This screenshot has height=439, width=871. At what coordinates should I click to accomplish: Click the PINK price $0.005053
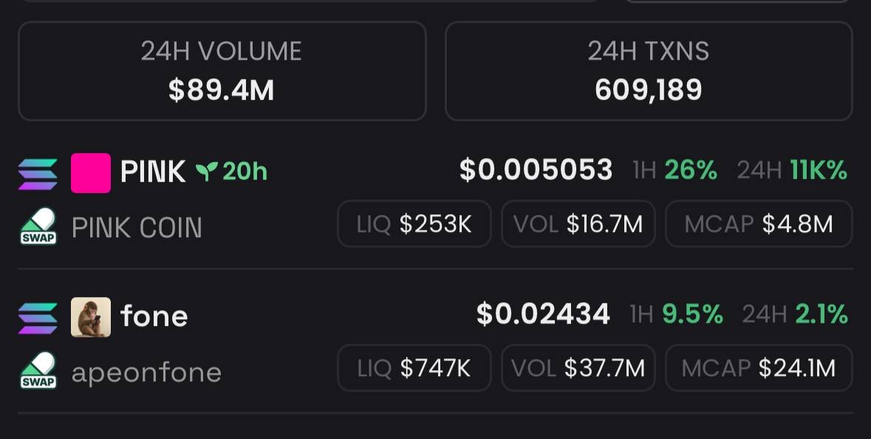[x=536, y=170]
